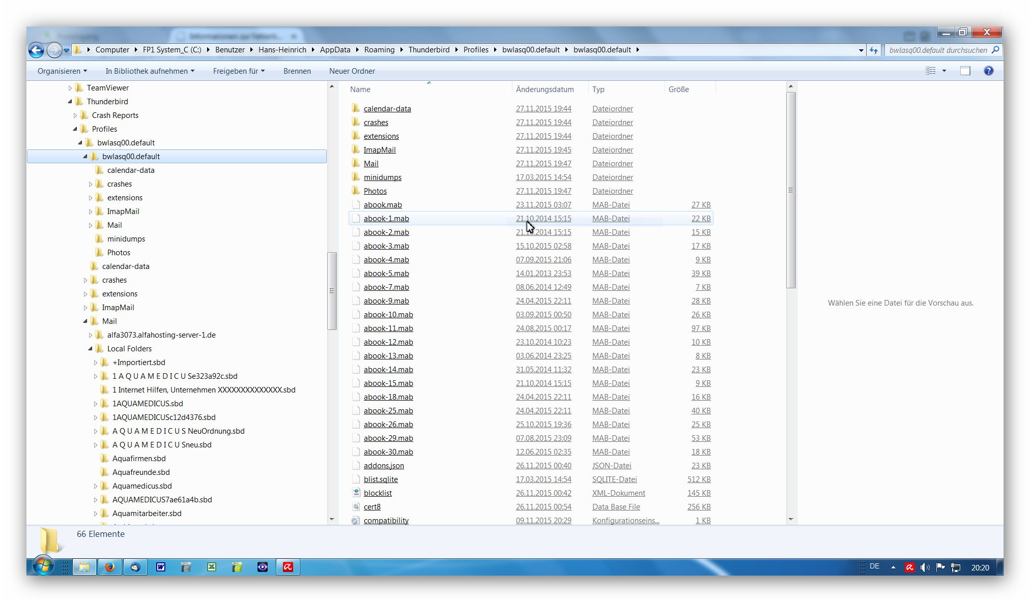Click the Brennen toolbar button
Screen dimensions: 1030x602
(x=297, y=71)
